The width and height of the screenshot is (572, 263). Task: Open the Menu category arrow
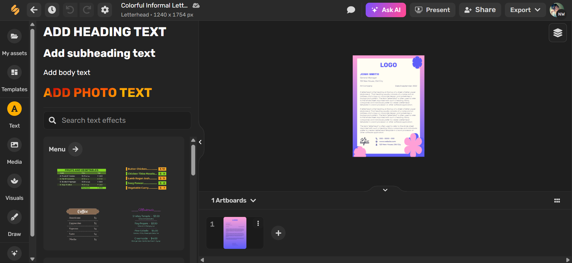pyautogui.click(x=75, y=149)
